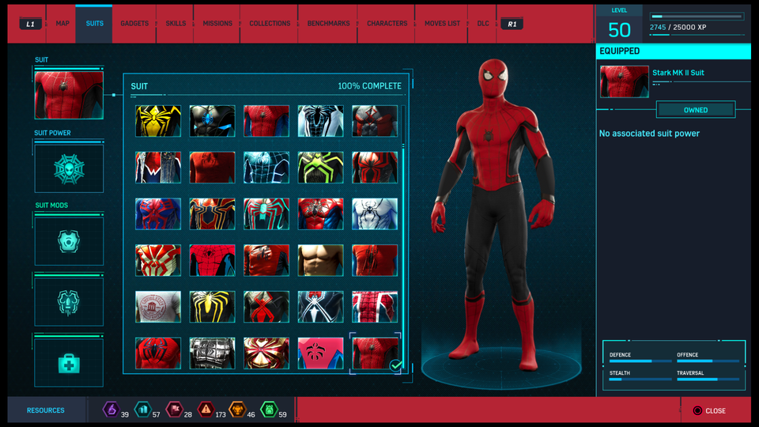Click the teal landmark token showing 57
The image size is (759, 427).
click(x=142, y=410)
